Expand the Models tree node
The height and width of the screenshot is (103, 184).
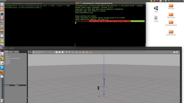coord(5,62)
